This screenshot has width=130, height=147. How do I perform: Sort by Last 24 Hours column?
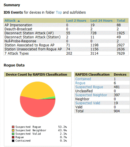pyautogui.click(x=101, y=21)
